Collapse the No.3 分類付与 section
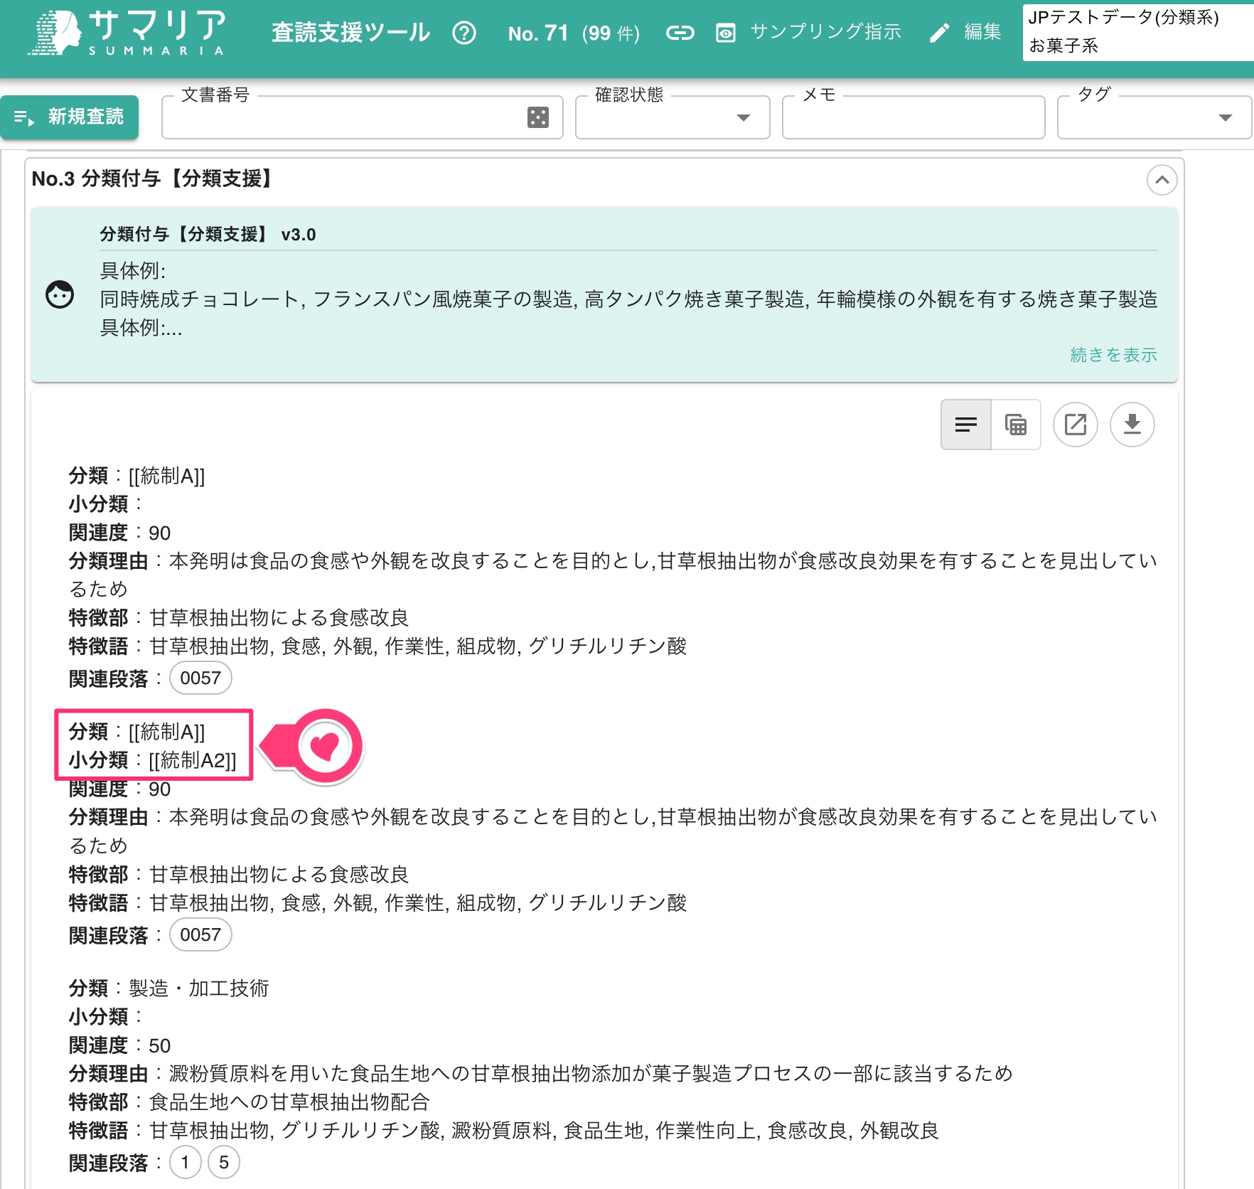Viewport: 1254px width, 1189px height. pos(1162,180)
